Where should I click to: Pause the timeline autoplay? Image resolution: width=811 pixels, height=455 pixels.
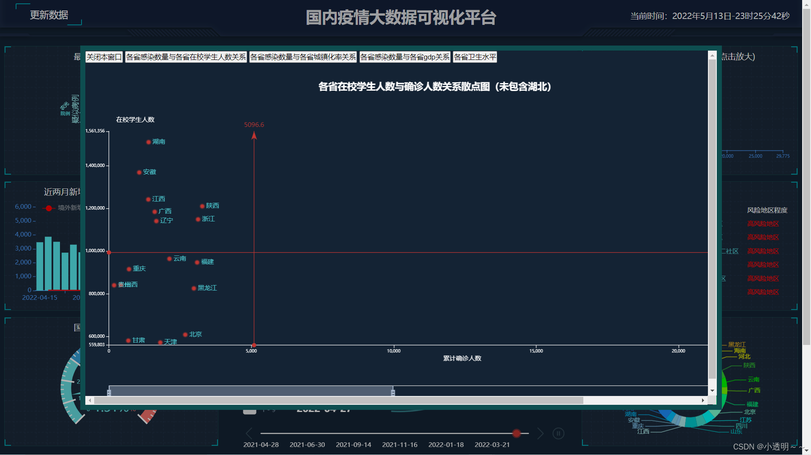point(558,433)
